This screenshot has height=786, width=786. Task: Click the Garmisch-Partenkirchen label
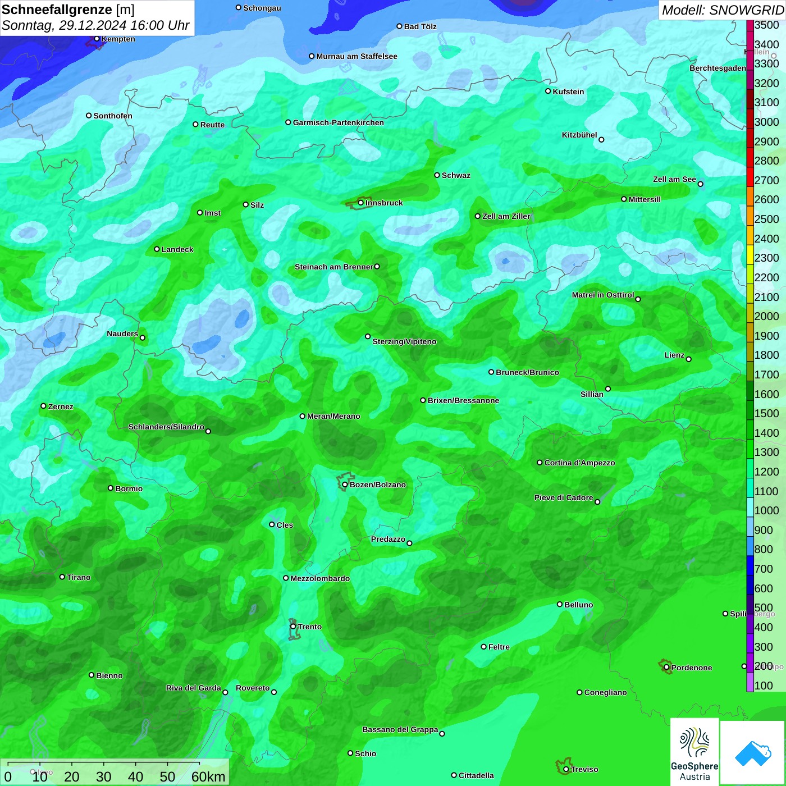tap(339, 122)
